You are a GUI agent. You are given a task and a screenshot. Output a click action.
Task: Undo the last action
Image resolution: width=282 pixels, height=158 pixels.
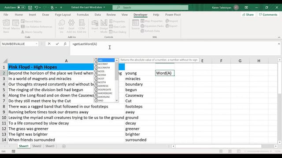(36, 7)
